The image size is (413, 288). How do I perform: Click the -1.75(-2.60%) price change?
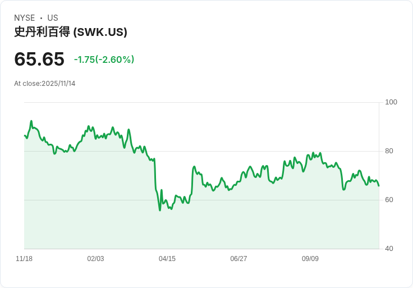point(104,60)
